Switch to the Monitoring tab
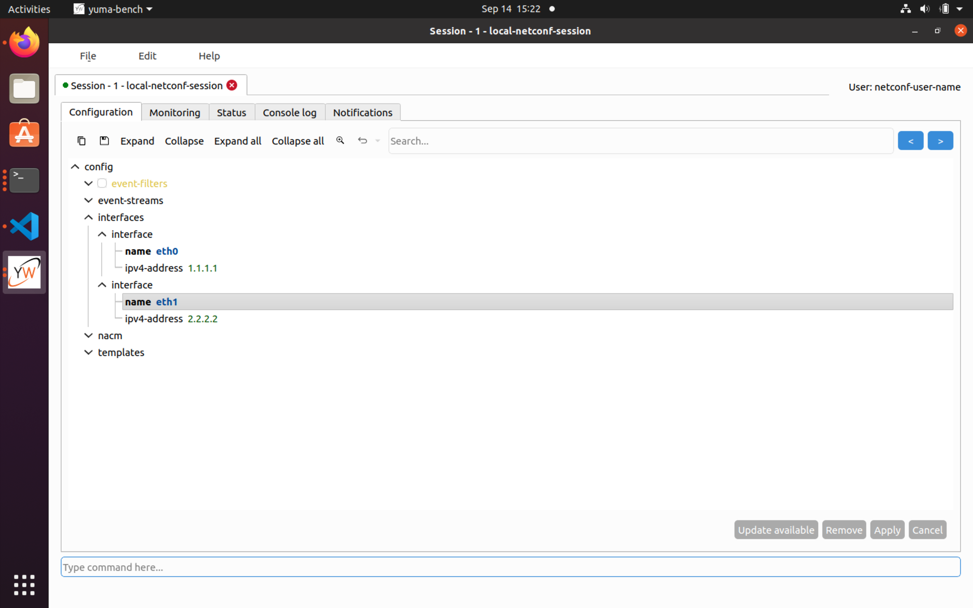The image size is (973, 608). pyautogui.click(x=175, y=112)
